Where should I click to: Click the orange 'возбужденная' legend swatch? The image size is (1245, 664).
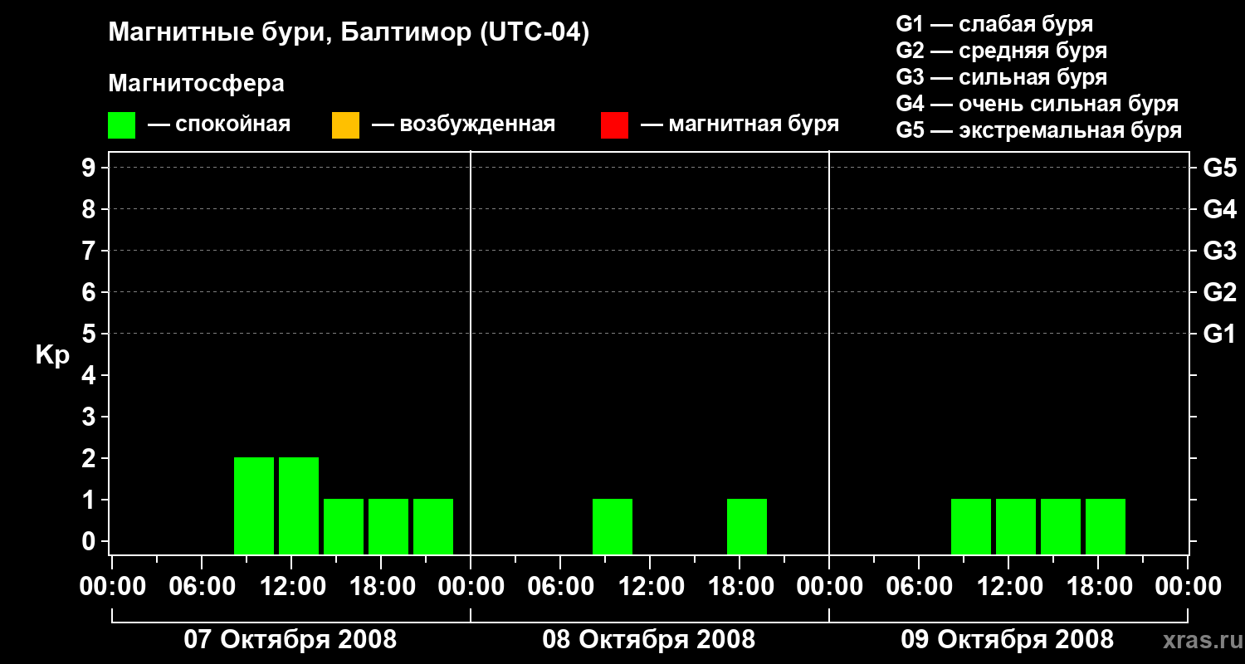[x=345, y=125]
